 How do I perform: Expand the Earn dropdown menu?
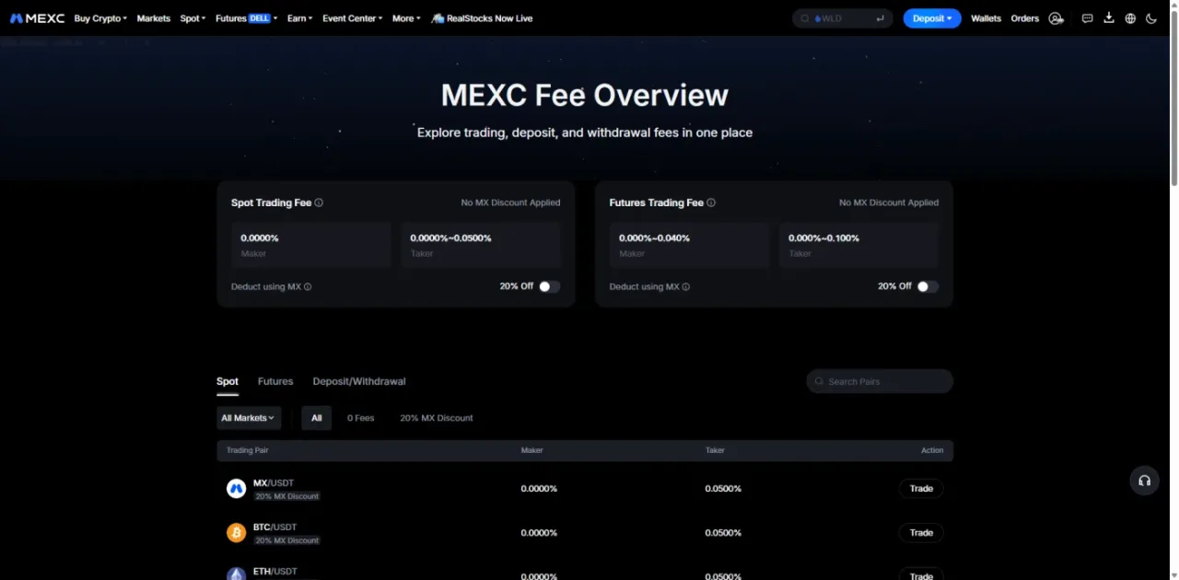[x=299, y=18]
